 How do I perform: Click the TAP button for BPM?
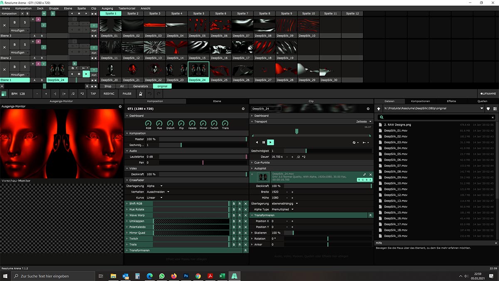(93, 94)
